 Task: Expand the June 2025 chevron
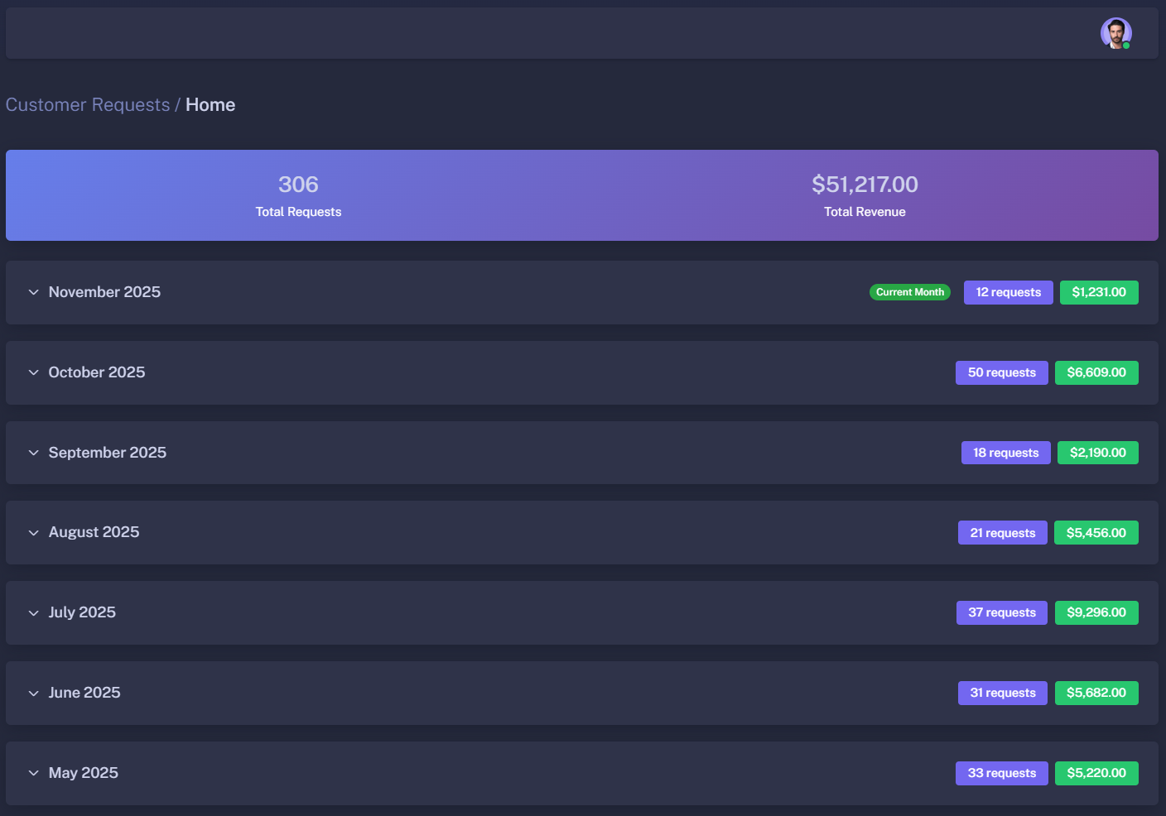coord(34,694)
